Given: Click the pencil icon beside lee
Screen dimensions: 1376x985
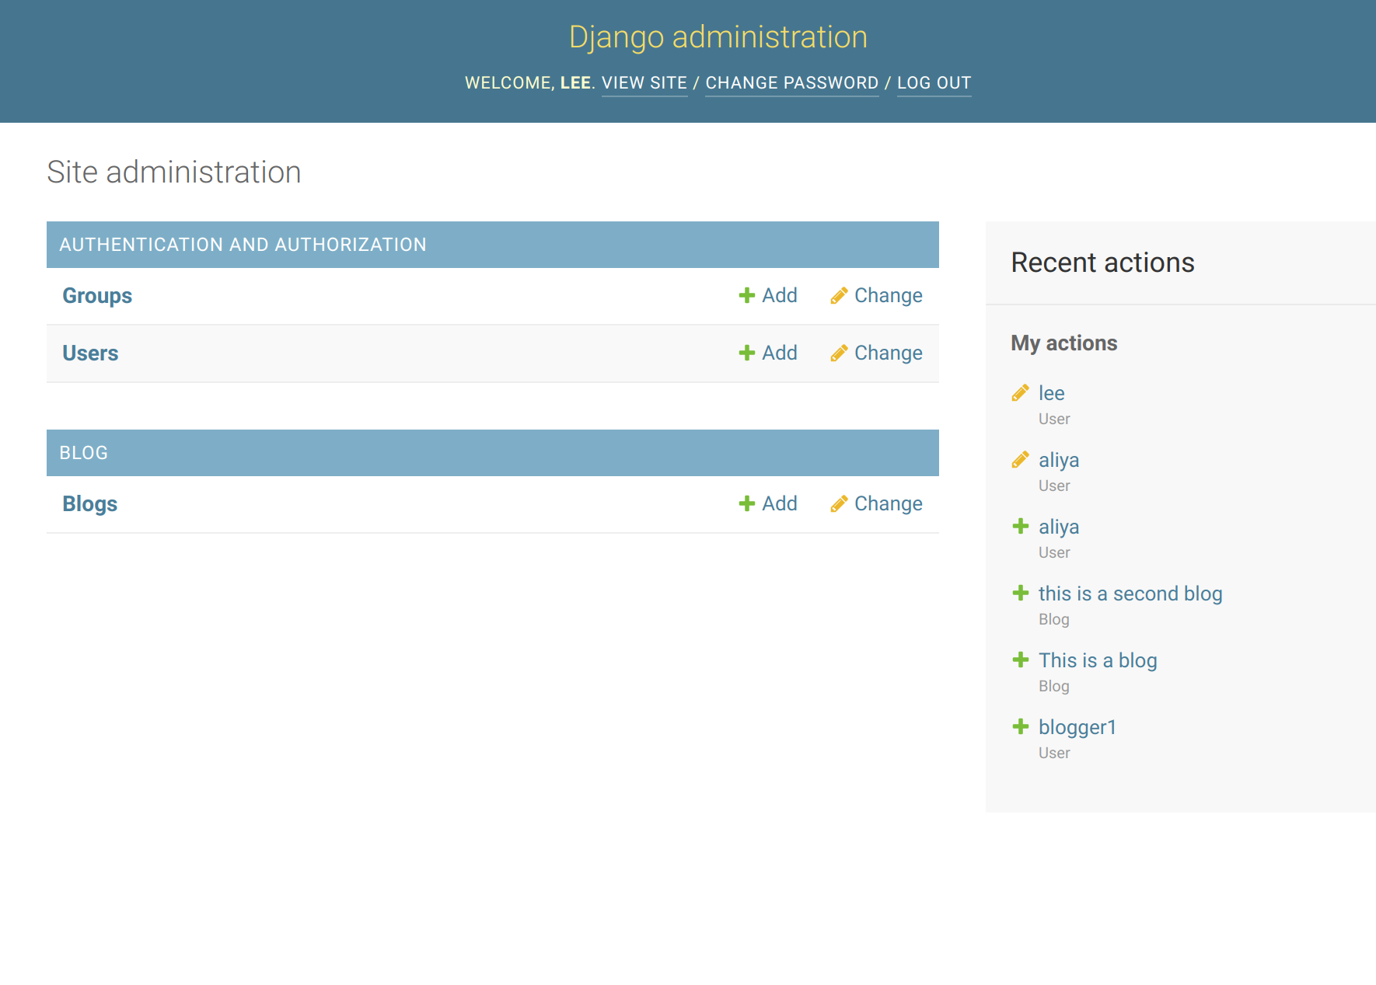Looking at the screenshot, I should click(1021, 393).
